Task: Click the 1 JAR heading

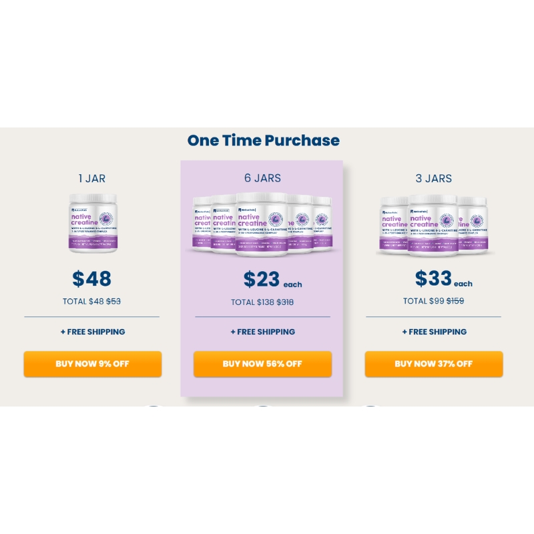Action: 92,178
